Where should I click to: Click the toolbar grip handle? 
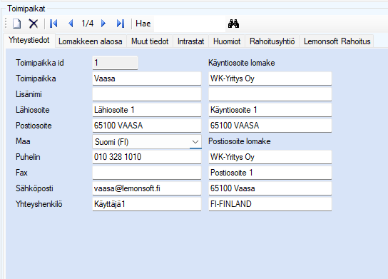click(x=6, y=24)
